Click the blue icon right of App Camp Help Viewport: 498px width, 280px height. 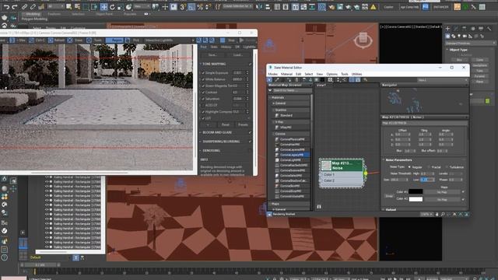(426, 7)
